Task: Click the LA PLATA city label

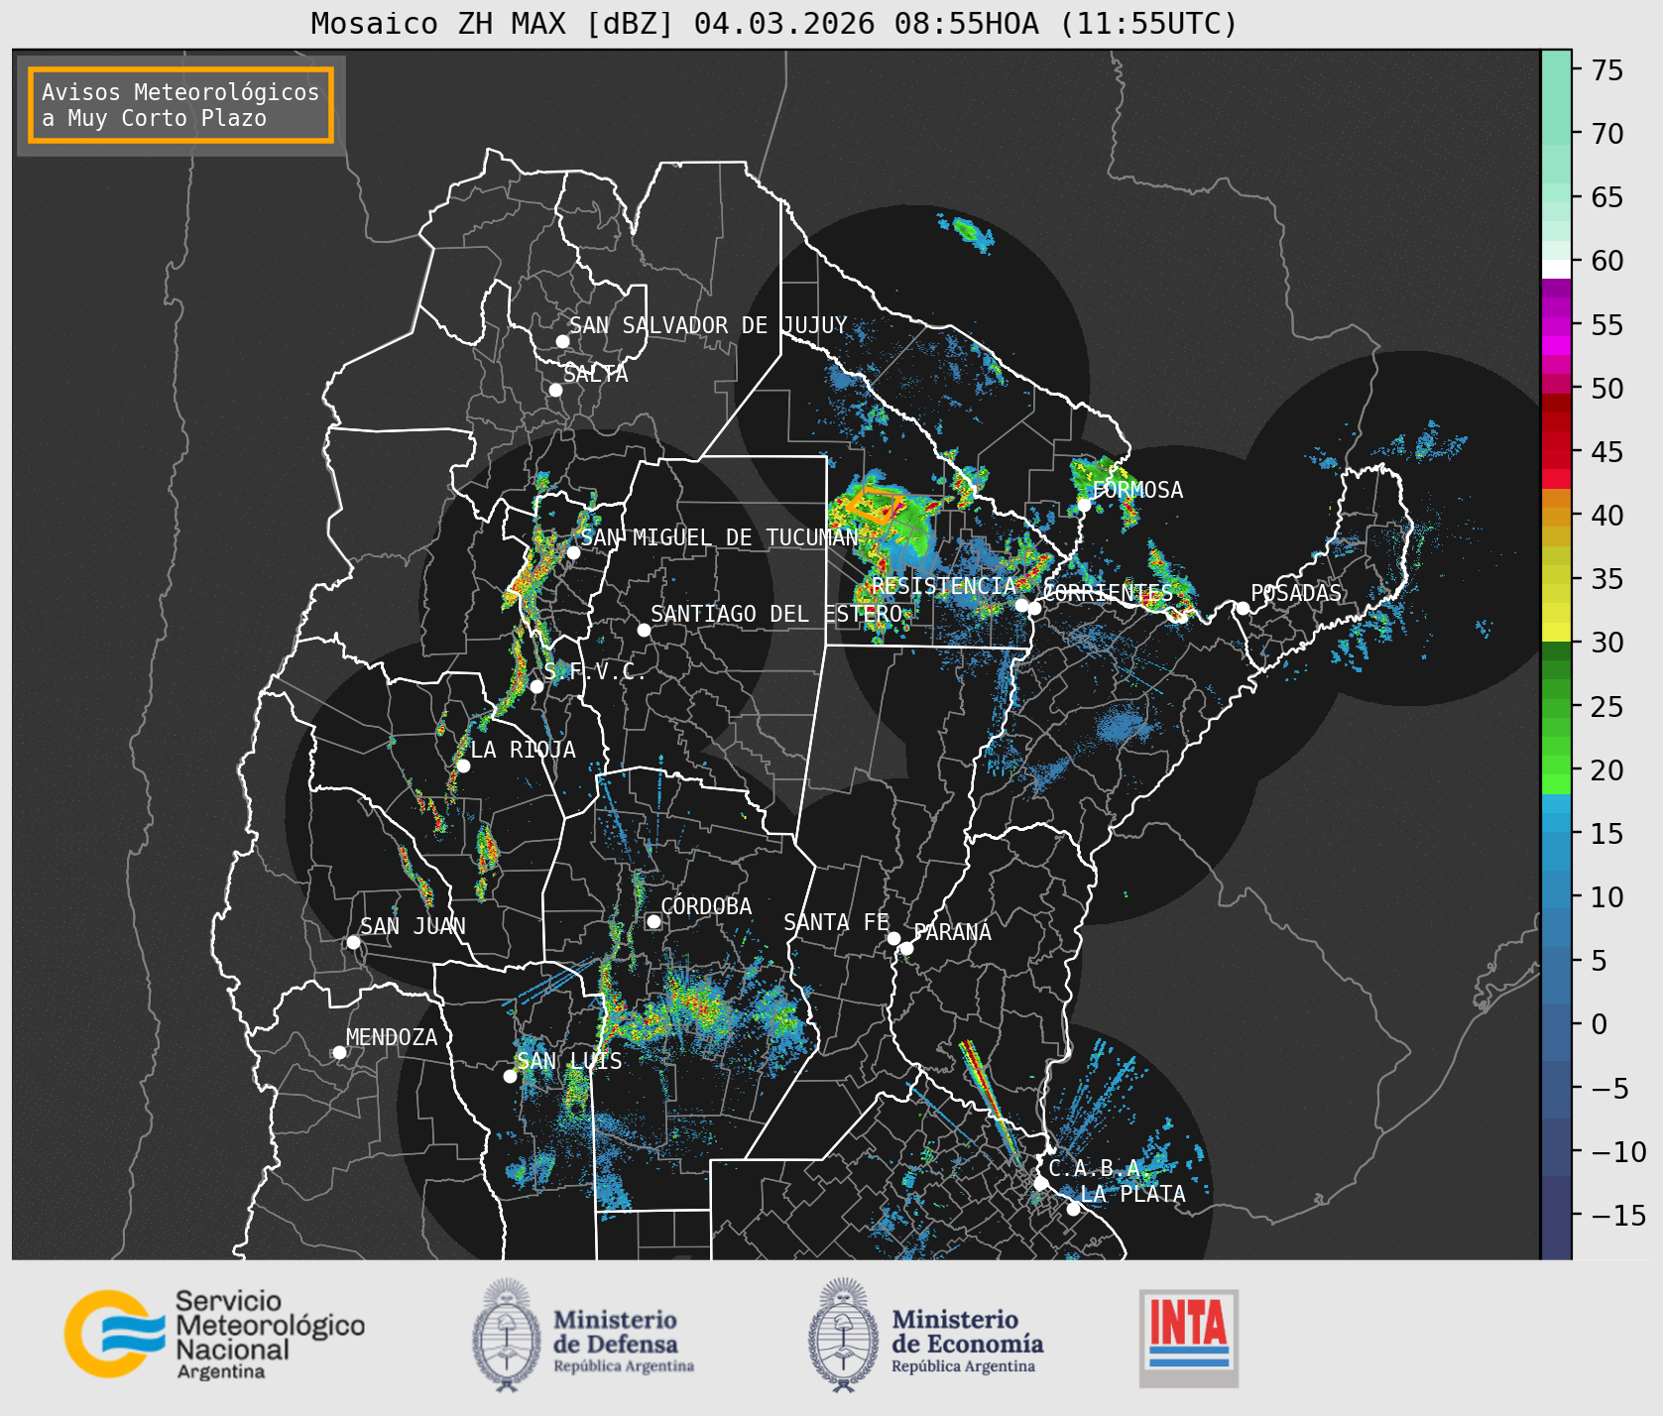Action: click(x=1132, y=1194)
